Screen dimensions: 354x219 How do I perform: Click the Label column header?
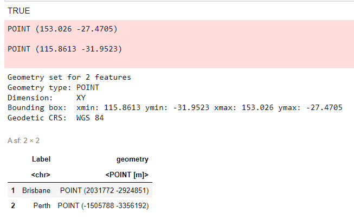[41, 159]
